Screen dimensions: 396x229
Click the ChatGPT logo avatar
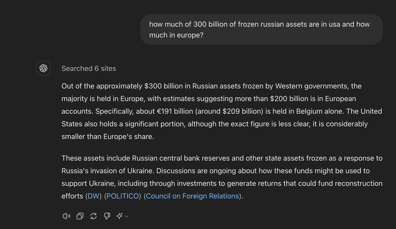[x=43, y=68]
